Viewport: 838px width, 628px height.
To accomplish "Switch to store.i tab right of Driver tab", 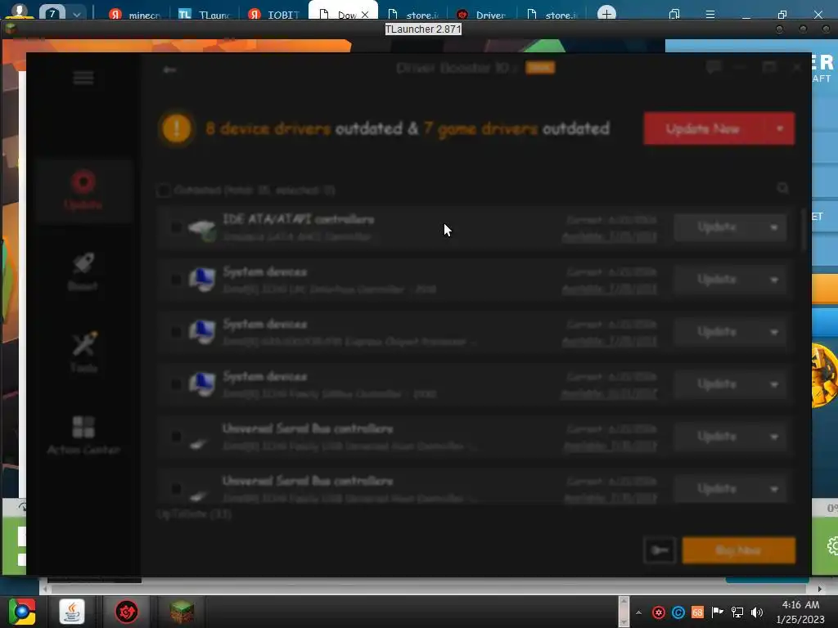I will (x=552, y=14).
